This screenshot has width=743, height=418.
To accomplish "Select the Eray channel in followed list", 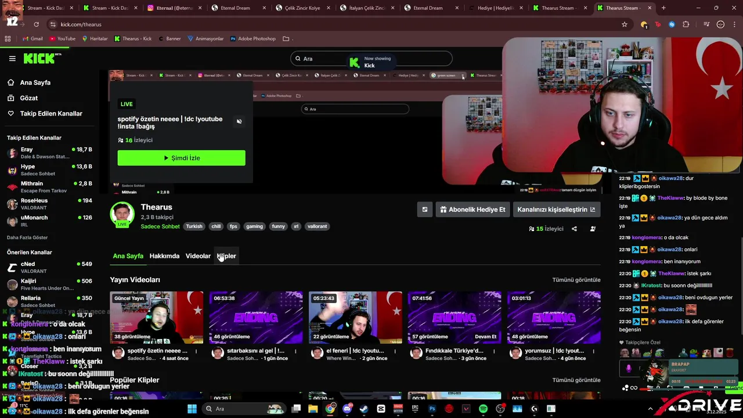I will [49, 153].
